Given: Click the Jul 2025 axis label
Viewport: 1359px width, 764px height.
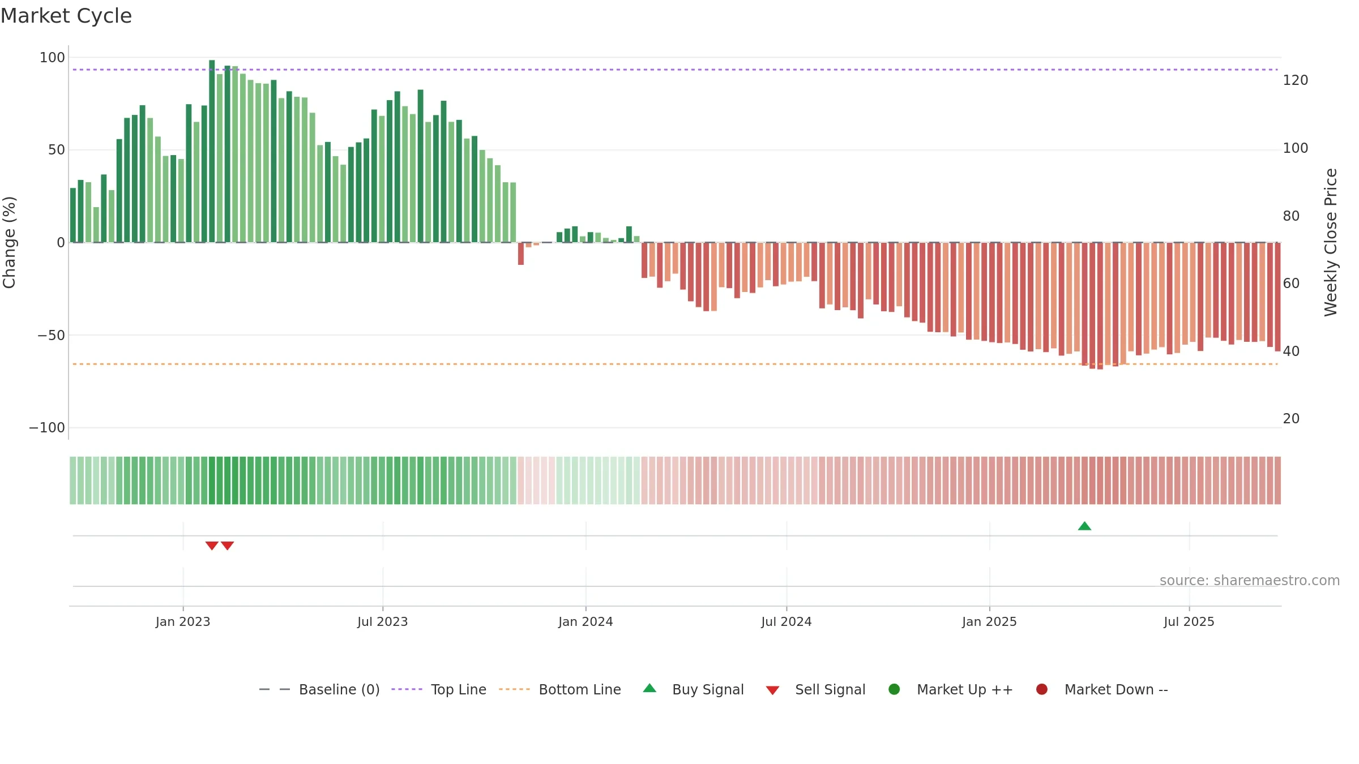Looking at the screenshot, I should click(1189, 622).
